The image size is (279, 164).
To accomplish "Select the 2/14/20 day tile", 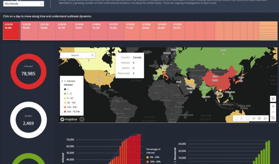I will [x=164, y=31].
